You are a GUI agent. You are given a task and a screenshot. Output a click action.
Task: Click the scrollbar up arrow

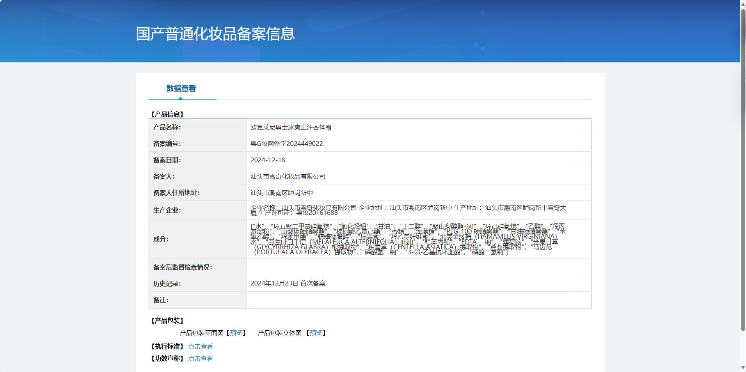coord(743,3)
